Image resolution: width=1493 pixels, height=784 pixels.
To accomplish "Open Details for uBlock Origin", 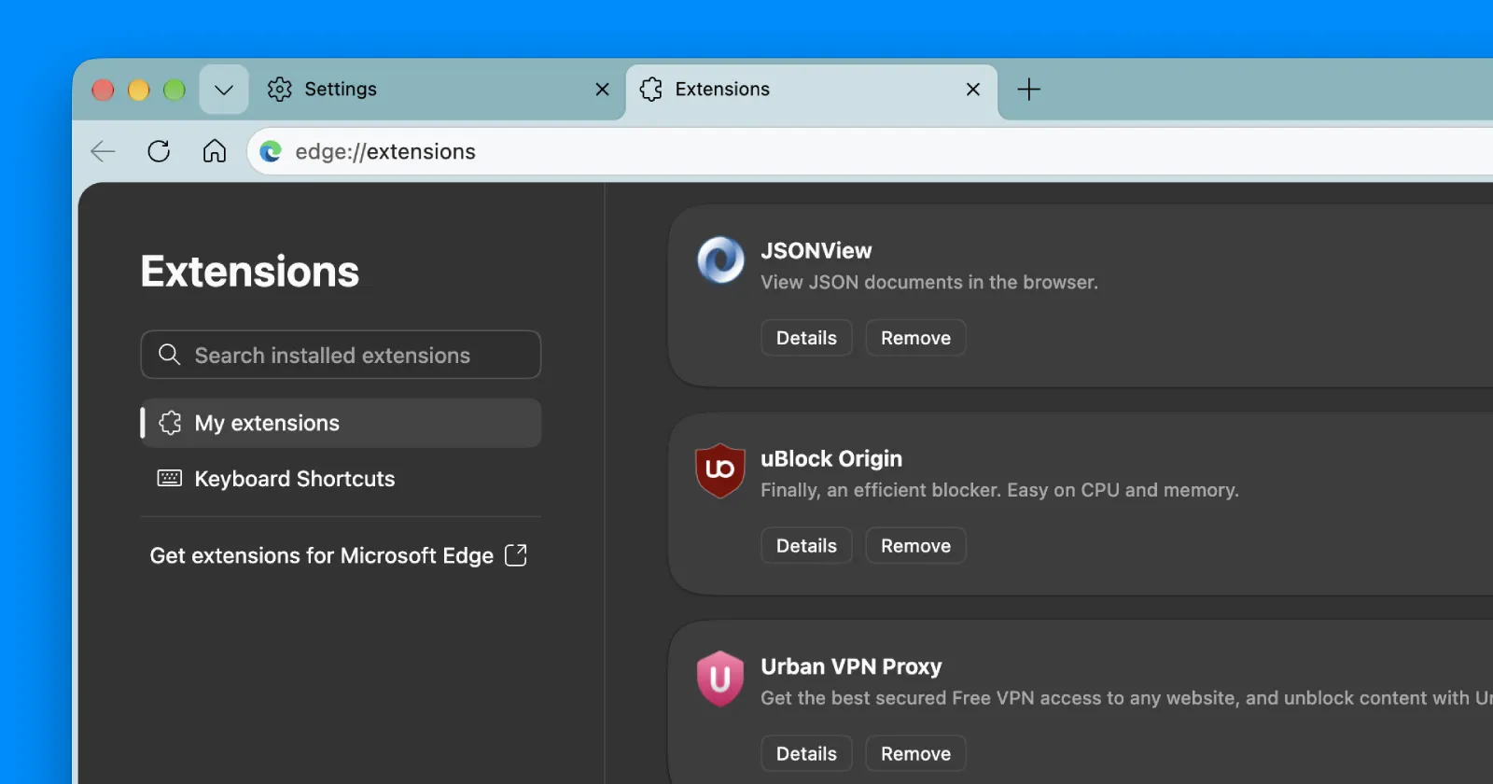I will coord(806,546).
